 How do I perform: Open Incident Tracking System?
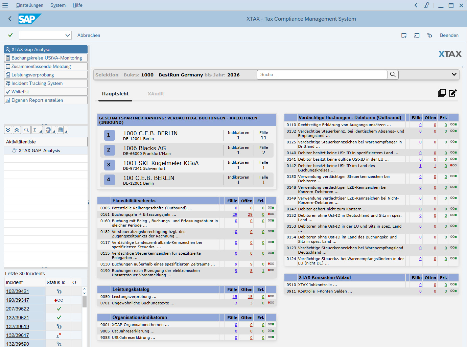click(x=46, y=83)
